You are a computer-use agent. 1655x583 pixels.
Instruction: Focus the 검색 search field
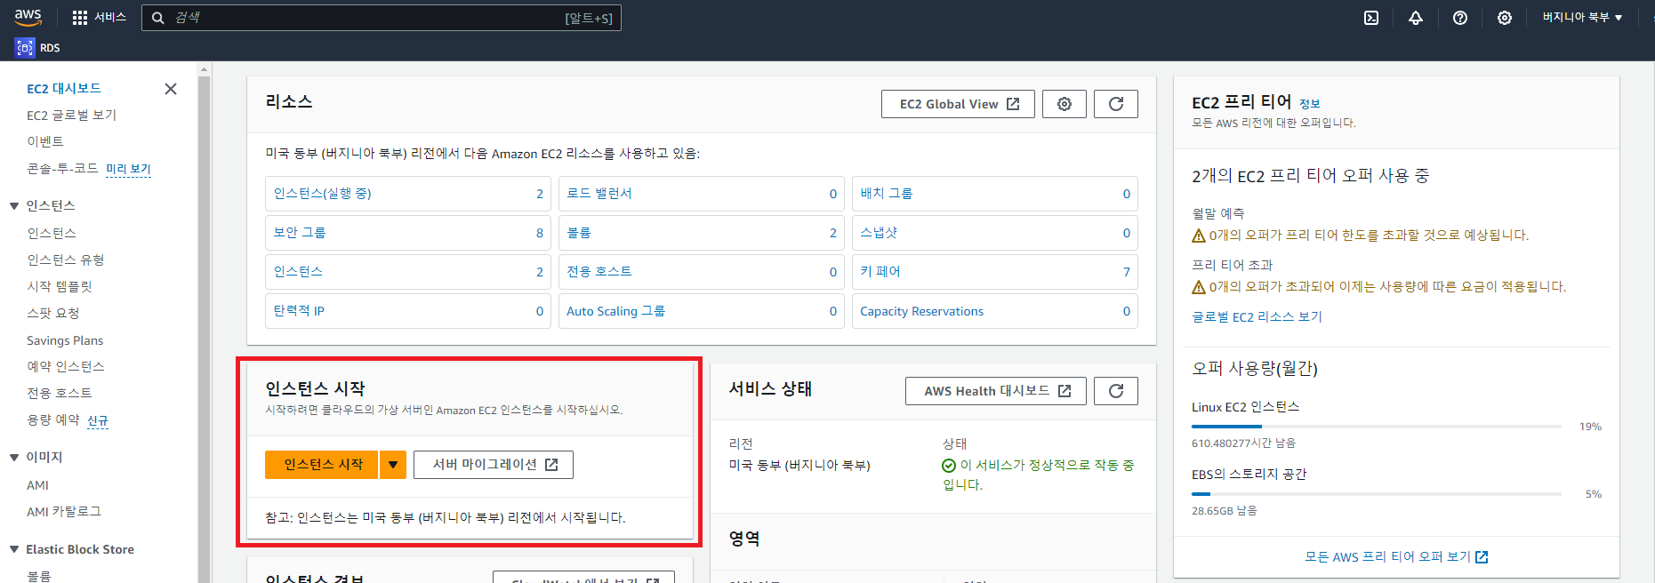point(382,18)
